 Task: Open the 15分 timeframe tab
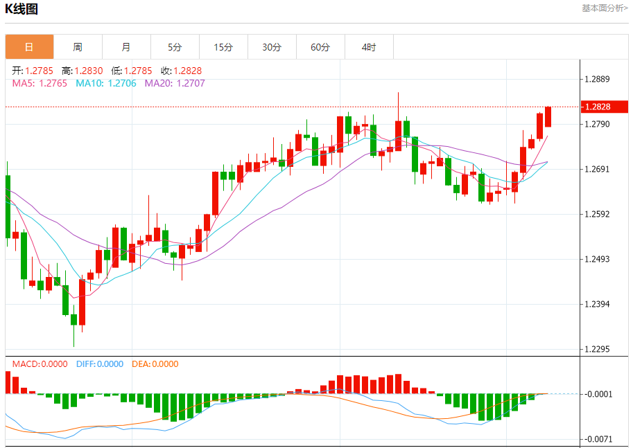tap(223, 47)
